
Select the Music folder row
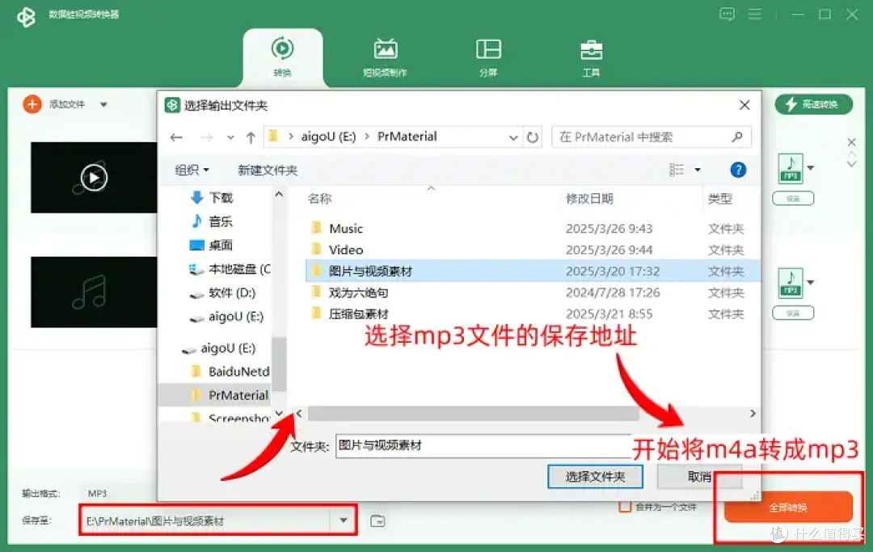pyautogui.click(x=533, y=229)
